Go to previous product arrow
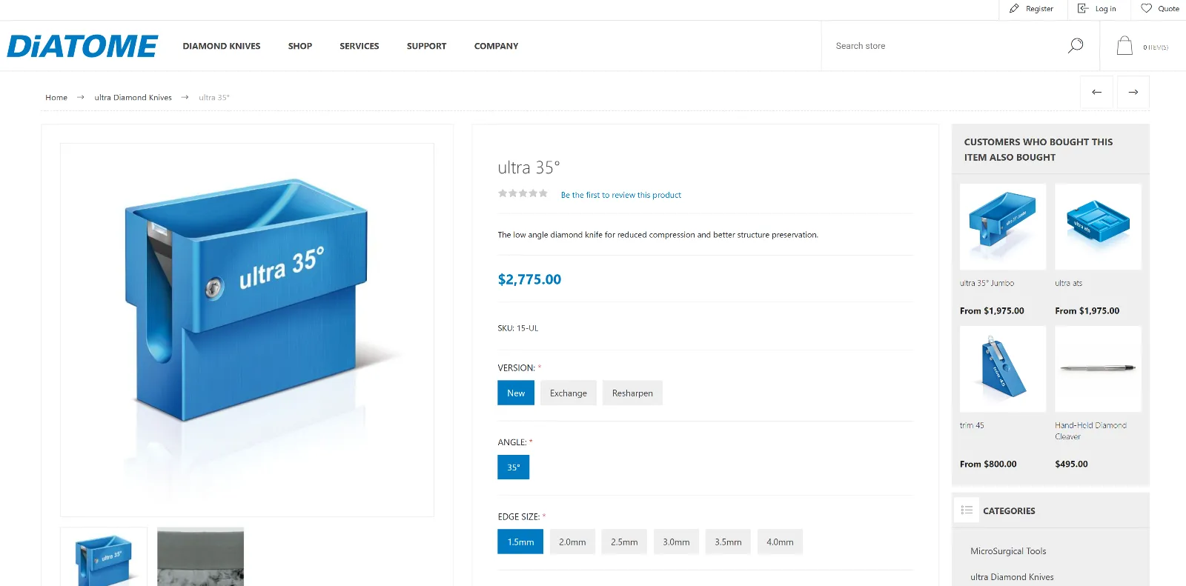 [1096, 92]
